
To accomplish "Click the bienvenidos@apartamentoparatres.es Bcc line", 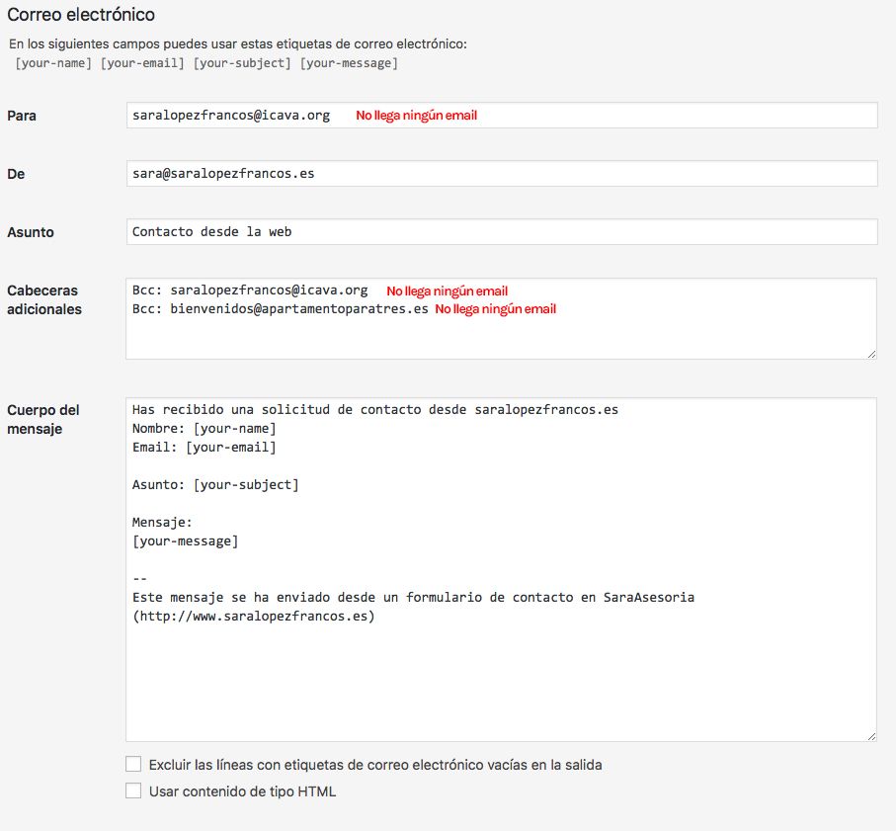I will click(281, 309).
